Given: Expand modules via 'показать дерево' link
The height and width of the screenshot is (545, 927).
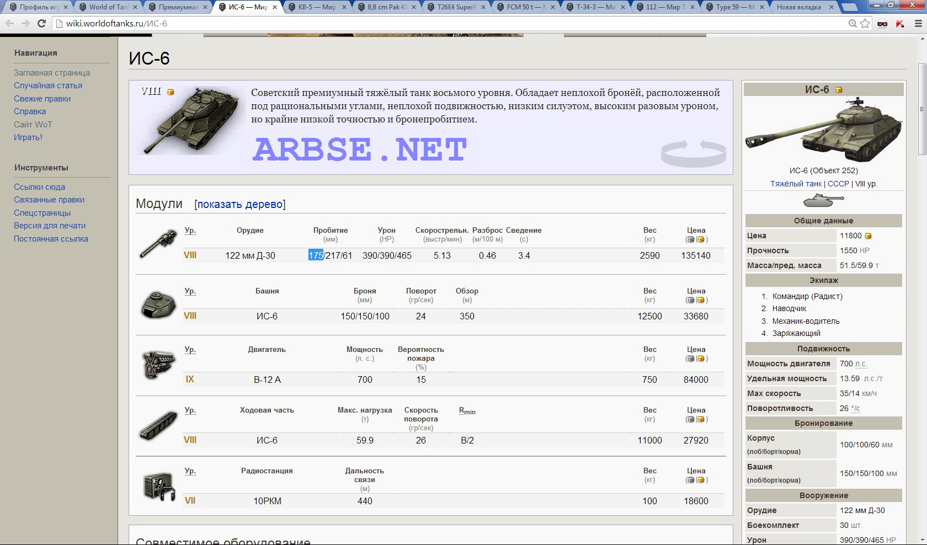Looking at the screenshot, I should 240,204.
